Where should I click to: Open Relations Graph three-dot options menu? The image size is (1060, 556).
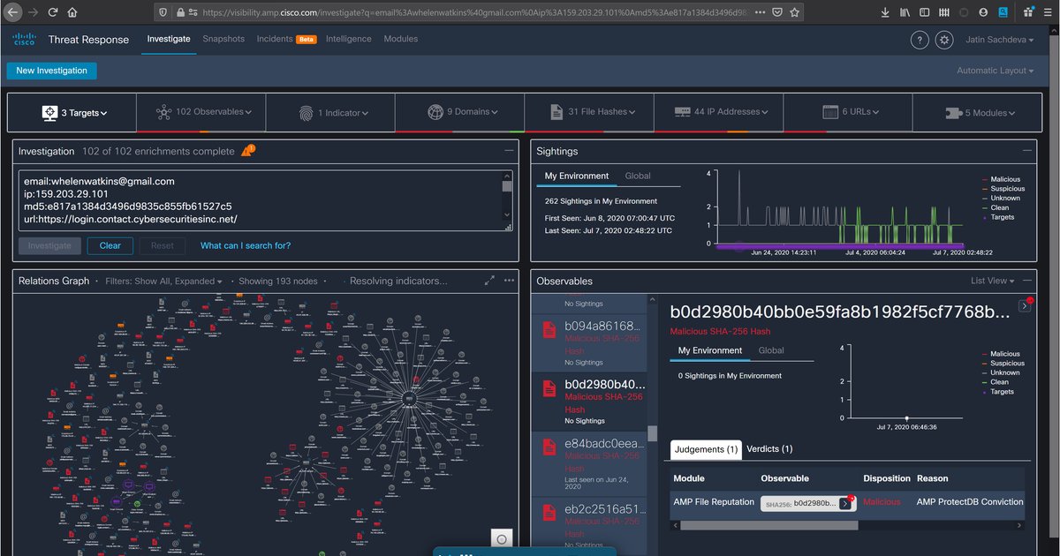(509, 281)
